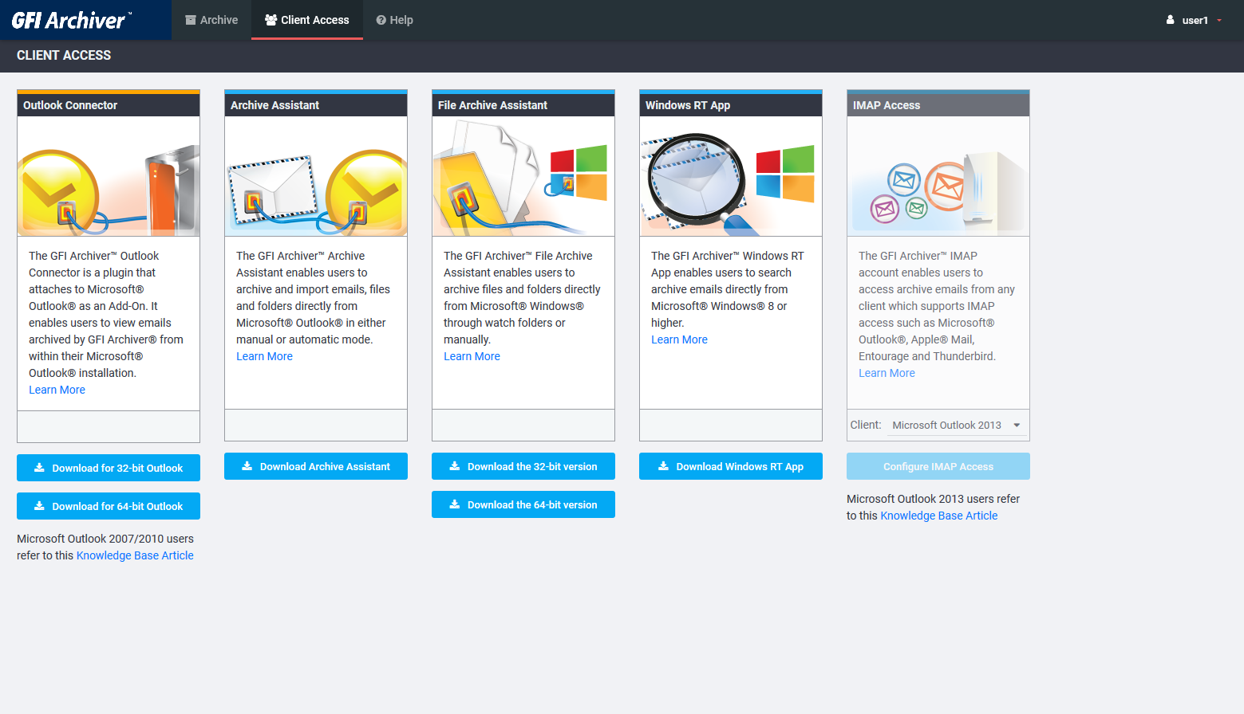Download the 32-bit version of File Archive Assistant
Image resolution: width=1244 pixels, height=714 pixels.
tap(523, 466)
